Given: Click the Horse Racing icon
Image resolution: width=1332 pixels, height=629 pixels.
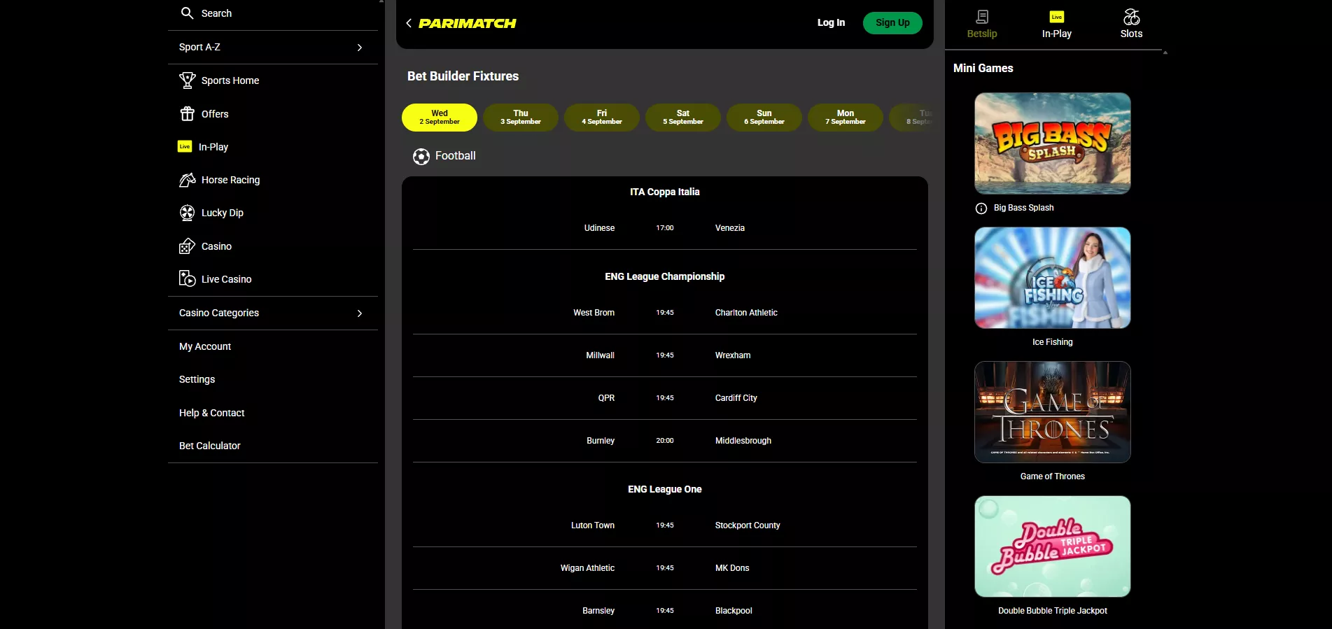Looking at the screenshot, I should 187,180.
